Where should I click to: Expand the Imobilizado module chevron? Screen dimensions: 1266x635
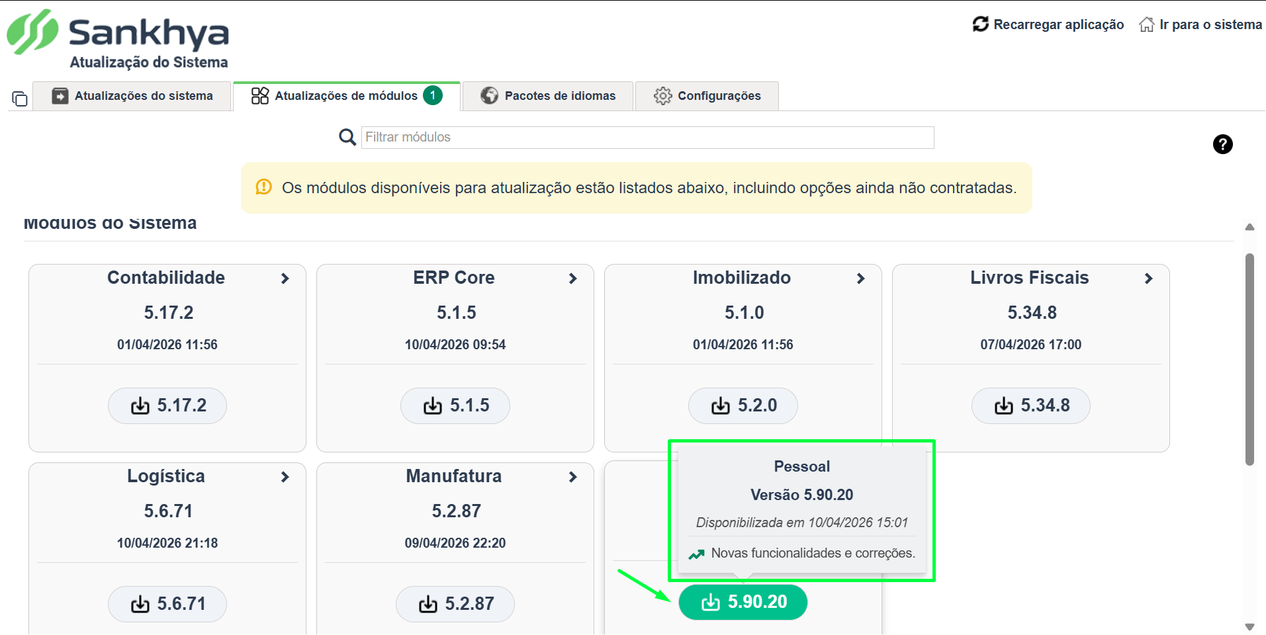pyautogui.click(x=861, y=278)
